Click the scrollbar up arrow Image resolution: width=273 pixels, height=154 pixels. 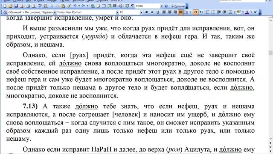coord(270,20)
